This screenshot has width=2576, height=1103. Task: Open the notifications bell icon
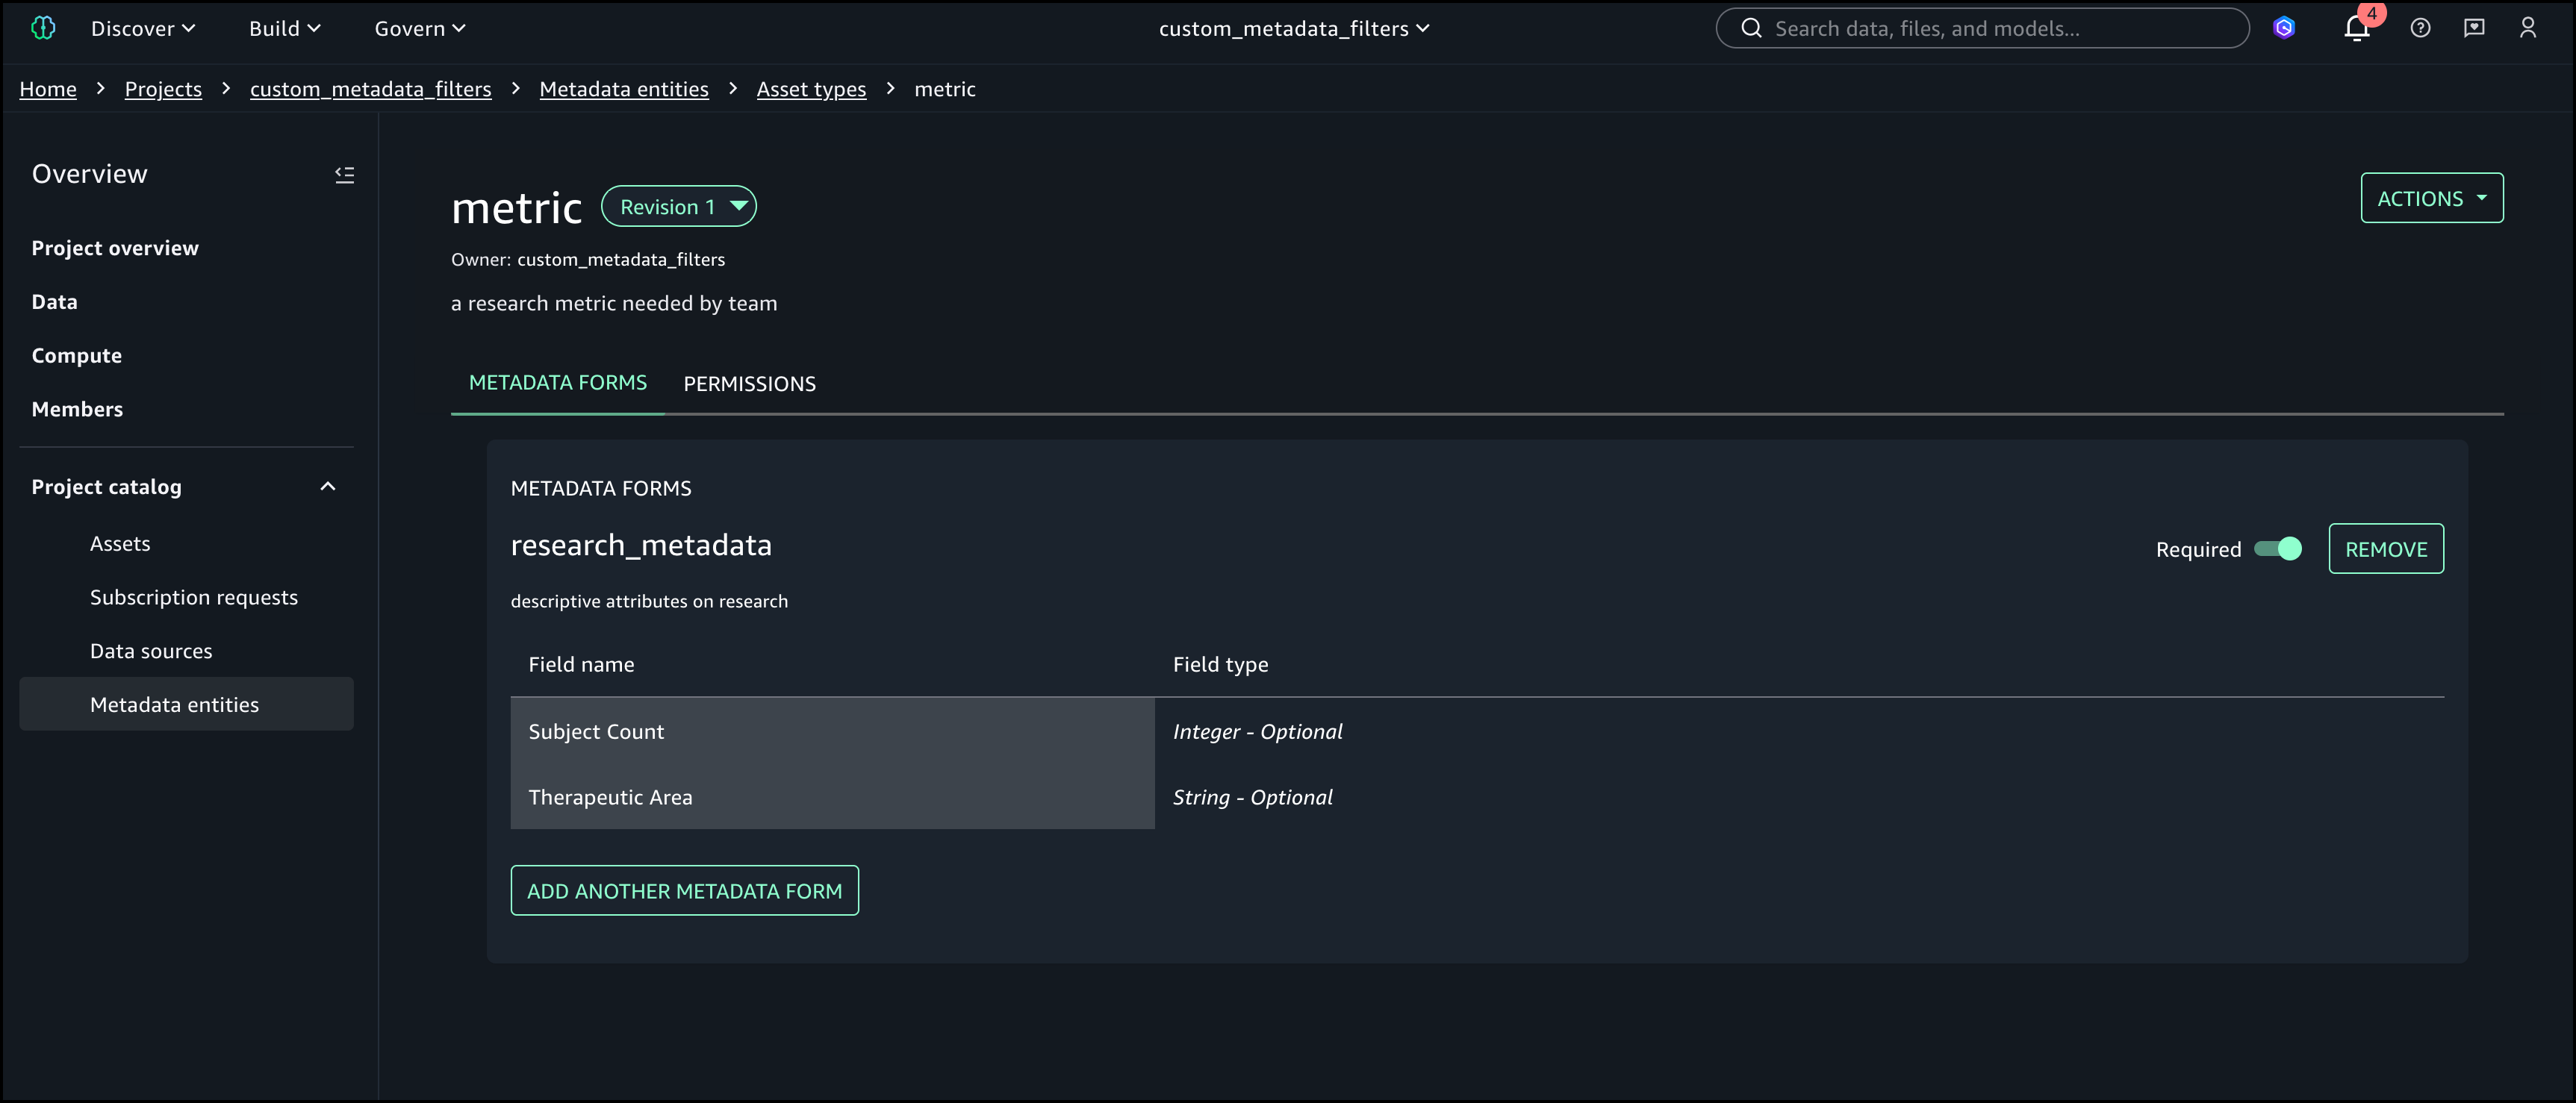[2356, 28]
